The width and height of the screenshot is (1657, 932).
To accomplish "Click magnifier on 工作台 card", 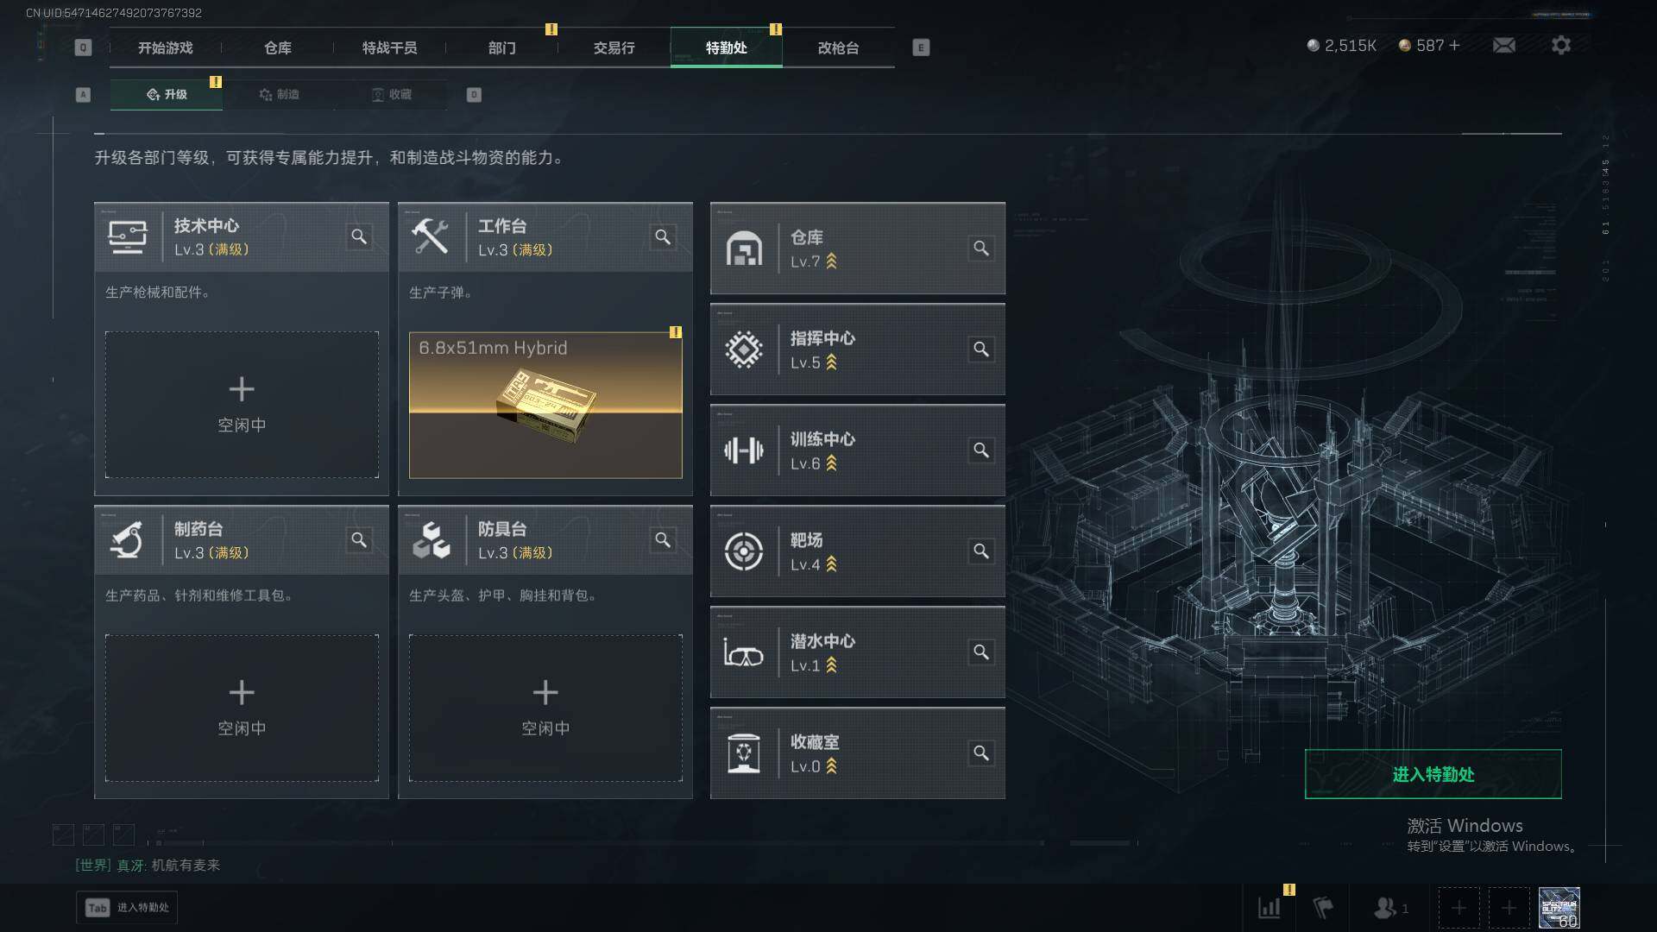I will point(663,236).
